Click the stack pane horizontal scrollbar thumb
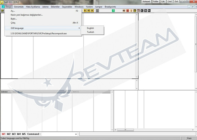The image size is (197, 140). click(125, 130)
